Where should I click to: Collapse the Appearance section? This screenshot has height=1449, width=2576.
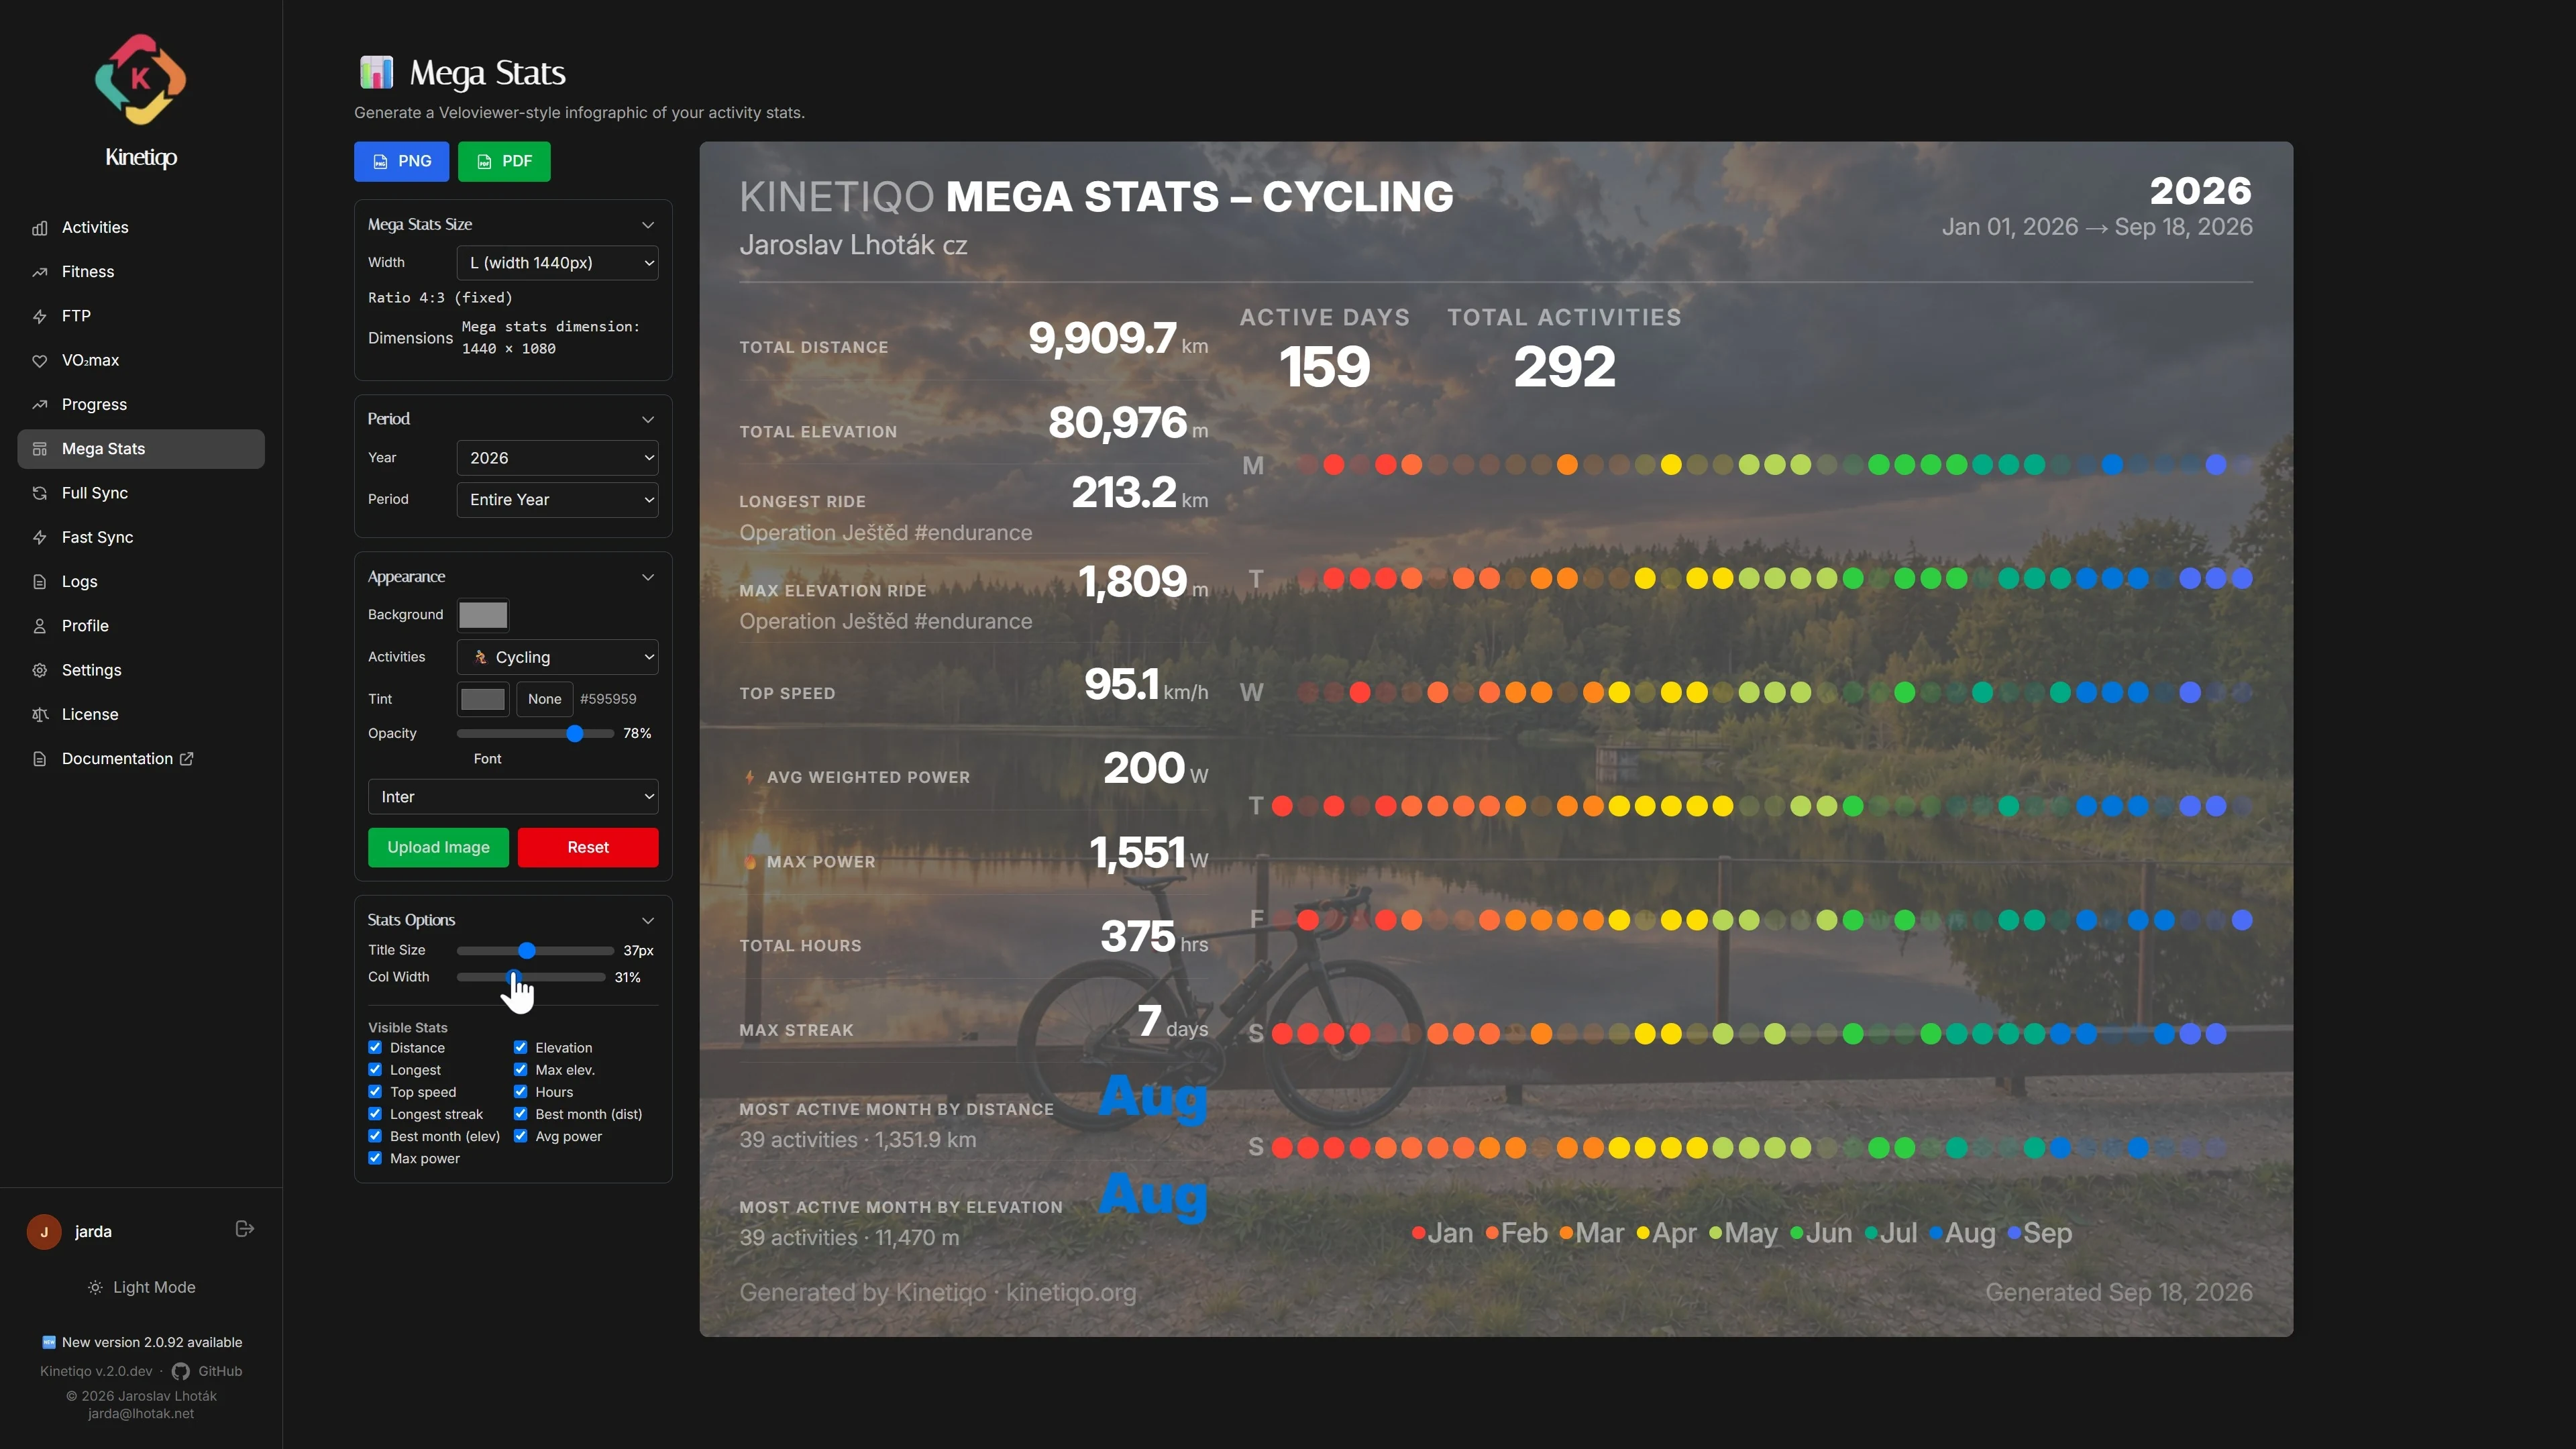(648, 577)
